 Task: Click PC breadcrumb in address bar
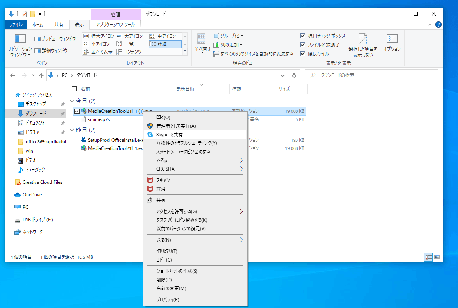[x=65, y=75]
